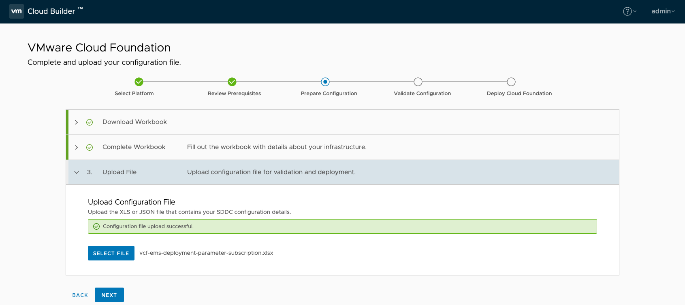
Task: Click the Prepare Configuration step label
Action: tap(329, 94)
